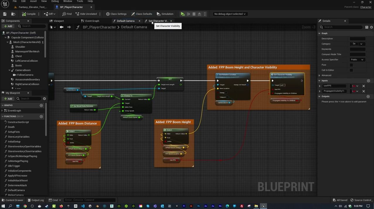The height and width of the screenshot is (209, 374).
Task: Open Details panel settings gear
Action: tap(371, 27)
